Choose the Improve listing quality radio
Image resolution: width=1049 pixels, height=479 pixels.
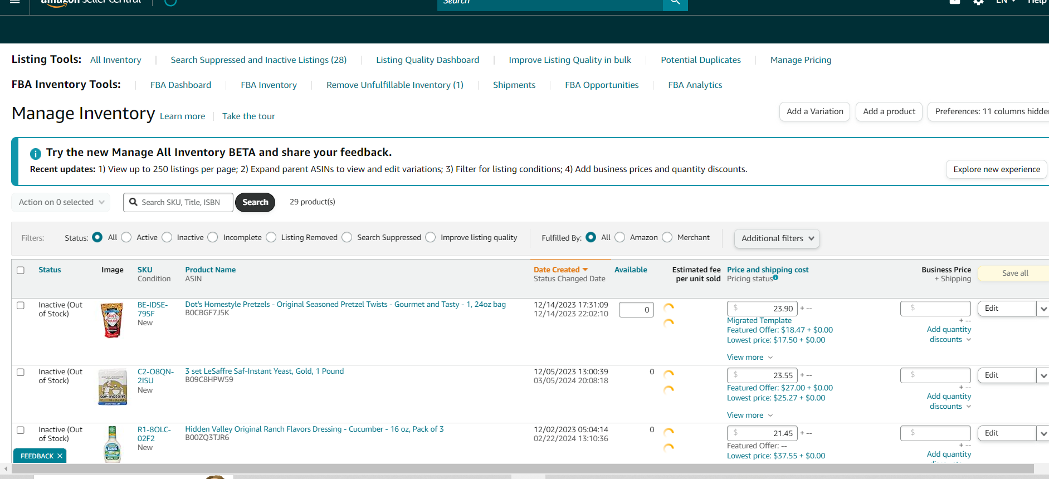(x=431, y=237)
